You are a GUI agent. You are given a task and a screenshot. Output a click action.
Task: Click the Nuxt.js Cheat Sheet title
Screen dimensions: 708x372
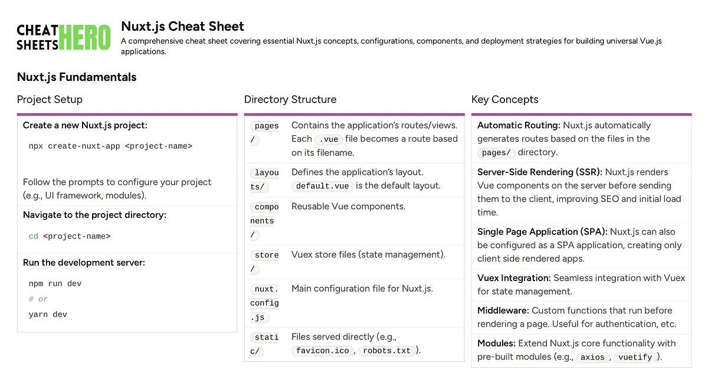[x=183, y=27]
